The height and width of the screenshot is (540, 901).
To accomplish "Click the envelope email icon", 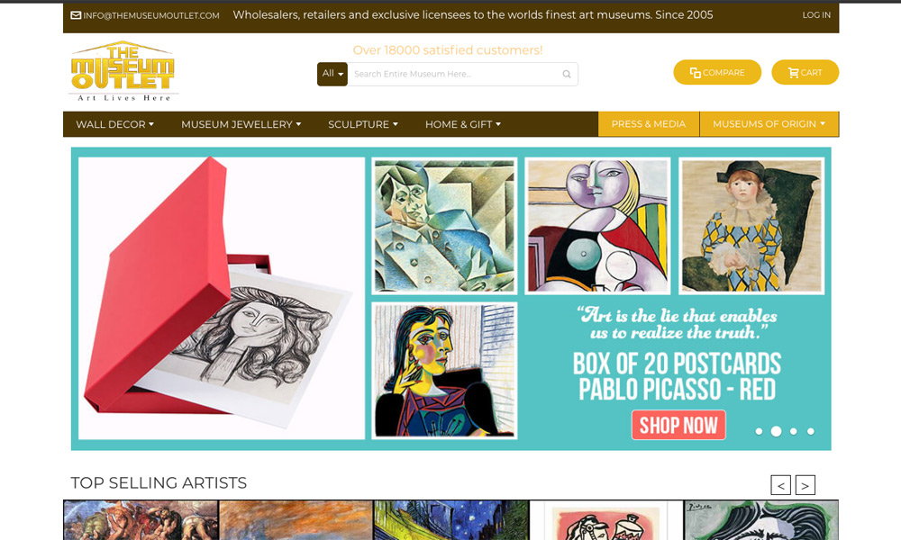I will tap(76, 15).
